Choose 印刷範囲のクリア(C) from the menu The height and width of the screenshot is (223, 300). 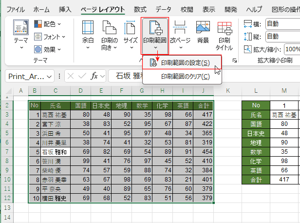coord(182,77)
